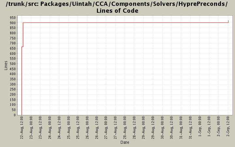This screenshot has height=147, width=235.
Task: Click the 800 y-axis tick label
Action: tap(13, 33)
